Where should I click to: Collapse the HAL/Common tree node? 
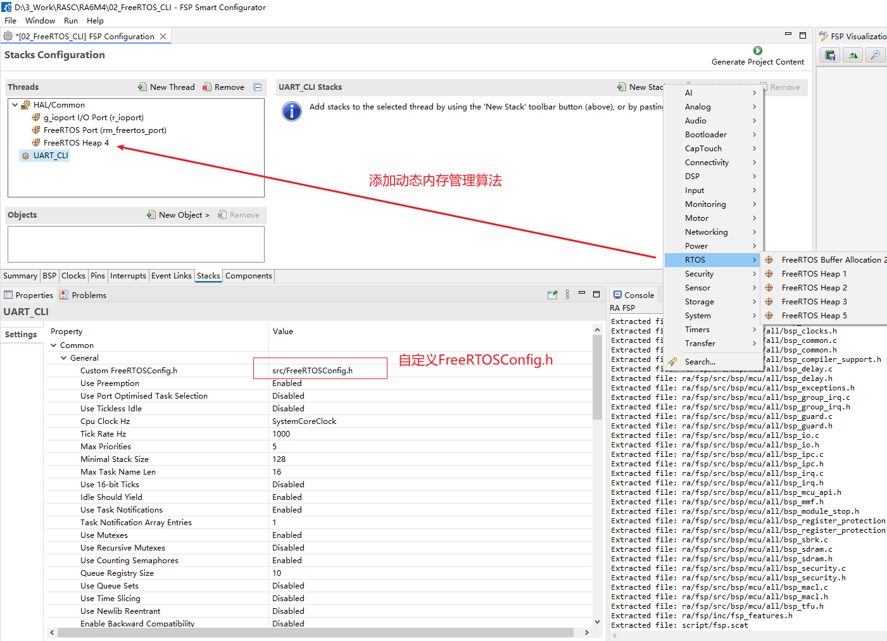[x=15, y=105]
